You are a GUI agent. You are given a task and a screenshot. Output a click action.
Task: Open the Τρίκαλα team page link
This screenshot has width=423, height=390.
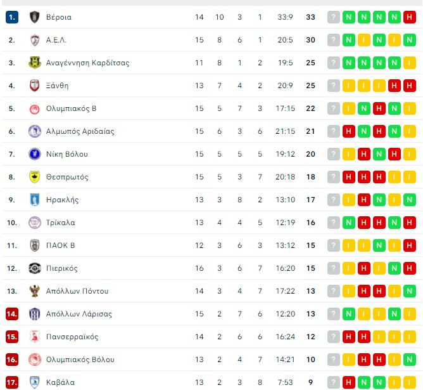(60, 223)
